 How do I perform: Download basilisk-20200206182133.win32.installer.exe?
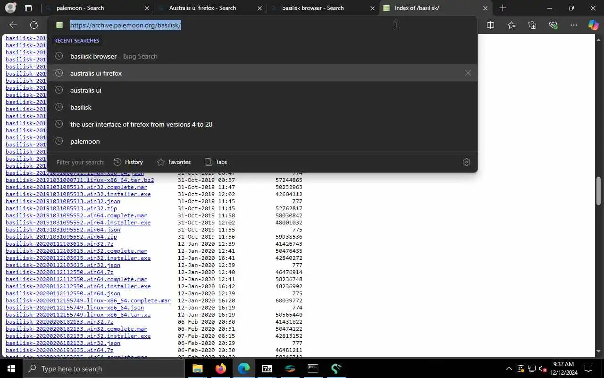click(x=78, y=336)
